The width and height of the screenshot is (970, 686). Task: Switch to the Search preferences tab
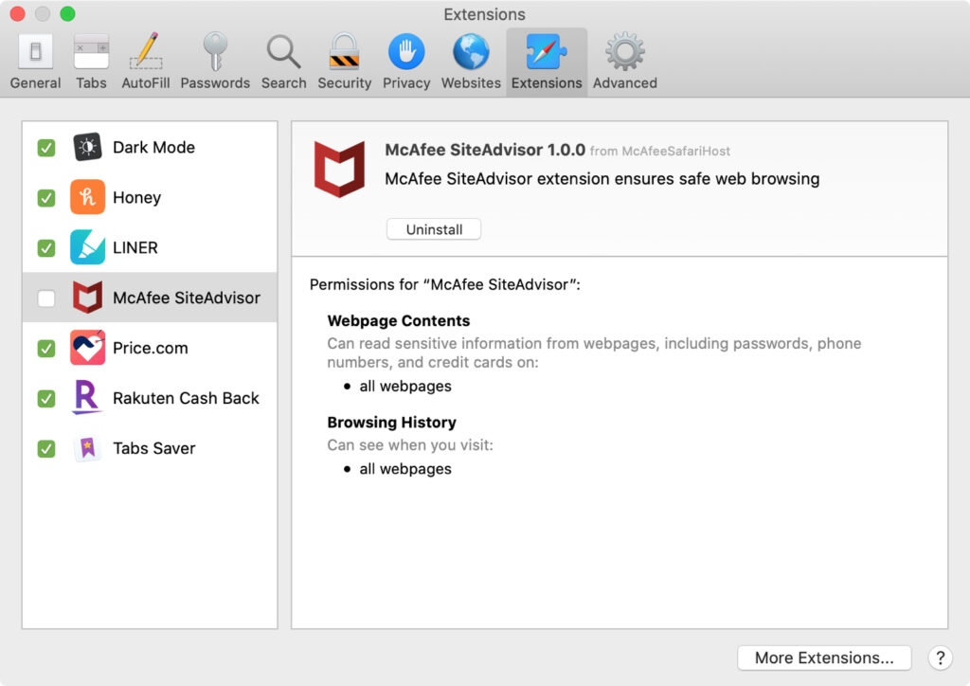point(283,60)
